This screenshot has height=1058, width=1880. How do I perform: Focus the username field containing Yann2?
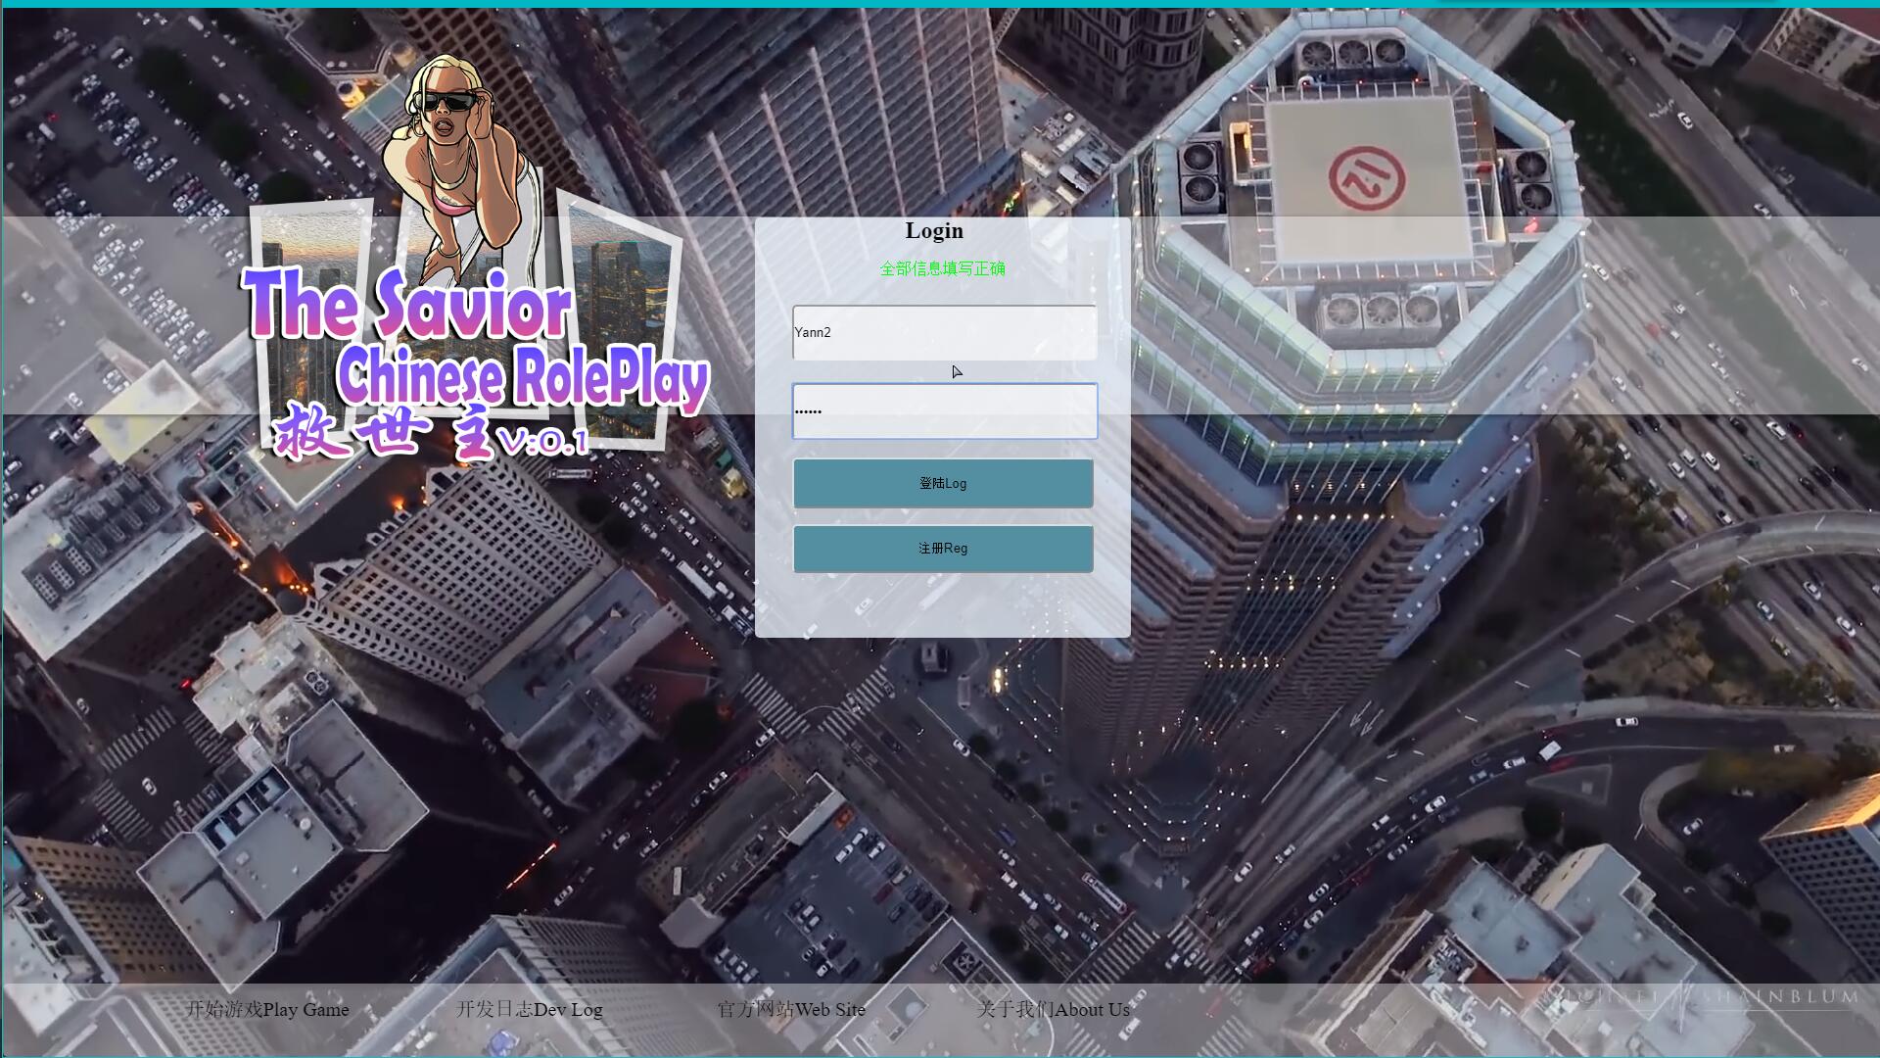point(944,332)
